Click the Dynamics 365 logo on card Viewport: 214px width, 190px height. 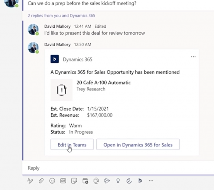click(x=55, y=59)
